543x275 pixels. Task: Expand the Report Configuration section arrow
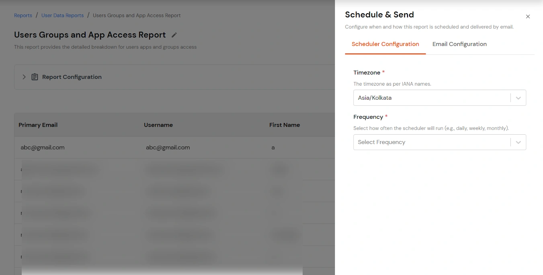[24, 77]
